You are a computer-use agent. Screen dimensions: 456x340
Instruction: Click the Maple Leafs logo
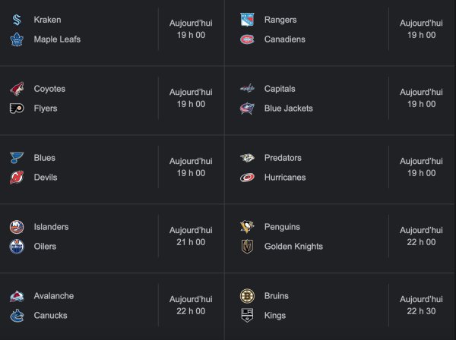click(17, 39)
